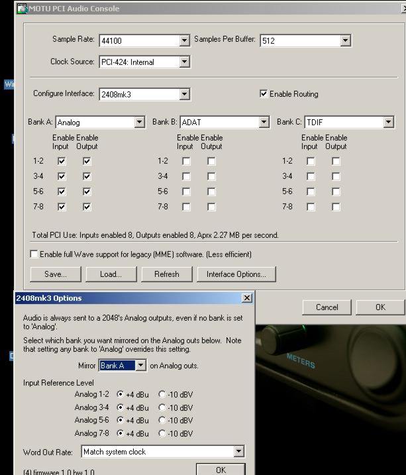Close the 2408mk3 Options dialog
Image resolution: width=406 pixels, height=475 pixels.
tap(247, 298)
